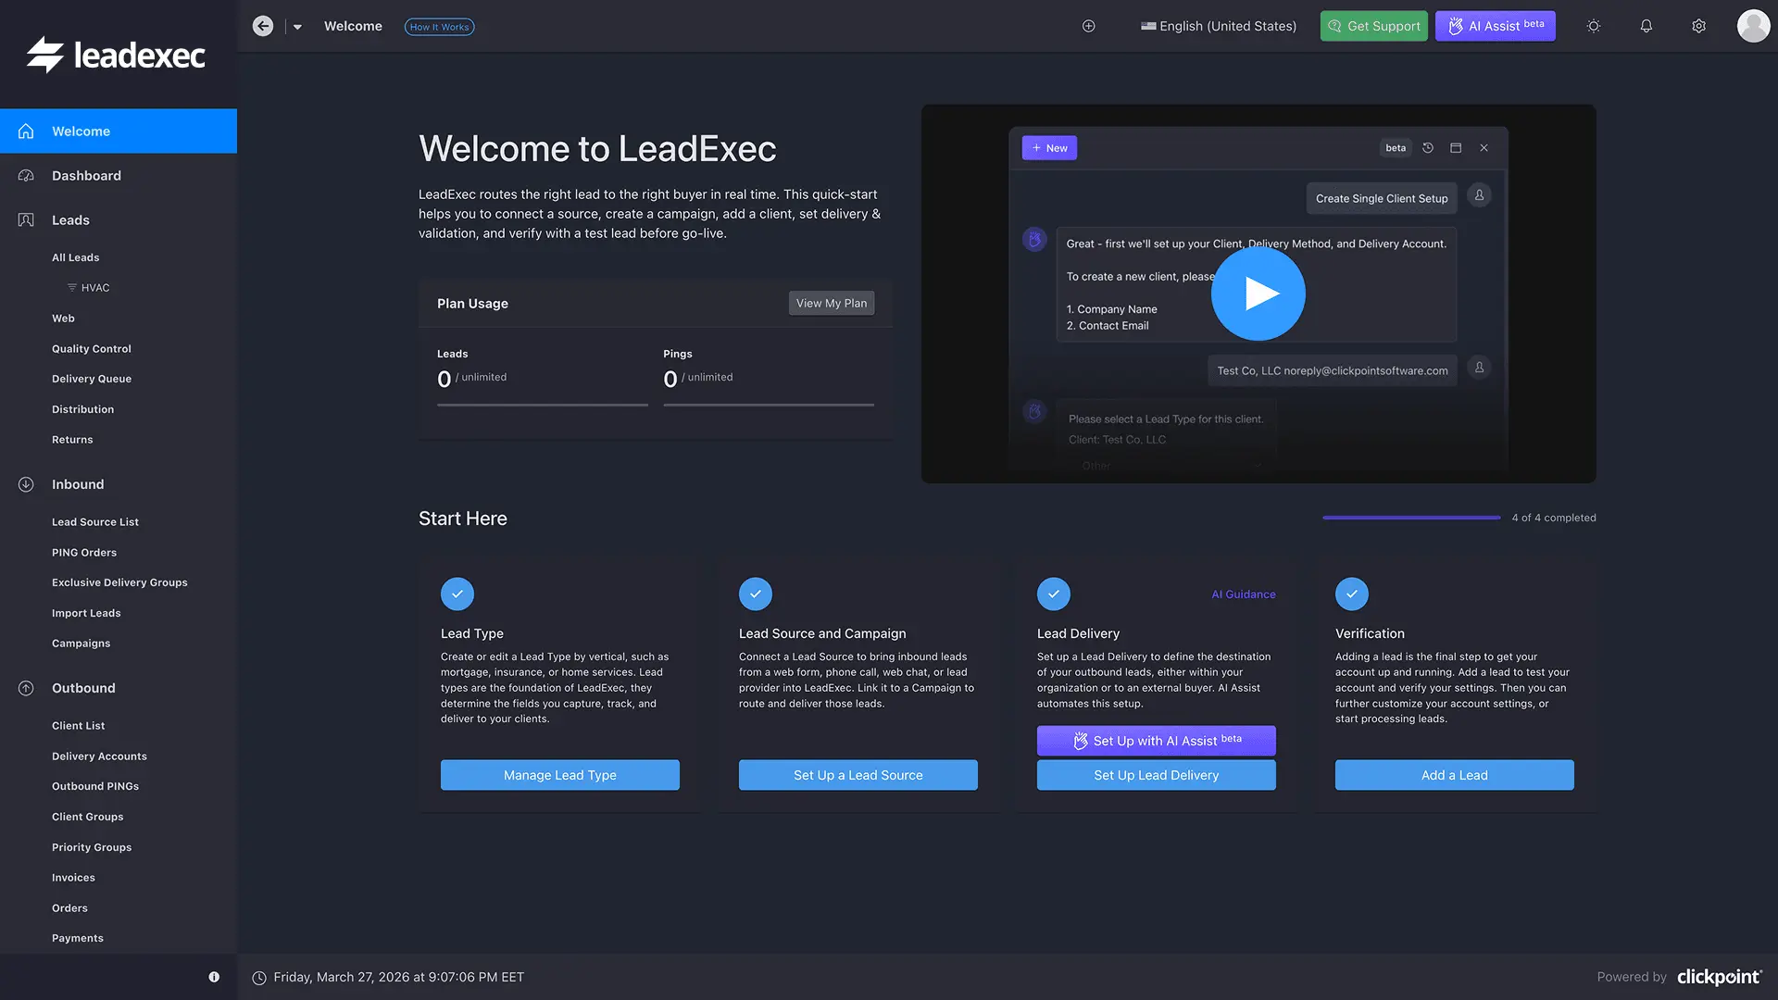
Task: Open Client Groups
Action: pos(88,817)
